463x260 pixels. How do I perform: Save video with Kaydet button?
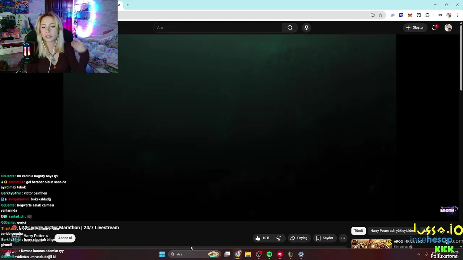(x=324, y=238)
